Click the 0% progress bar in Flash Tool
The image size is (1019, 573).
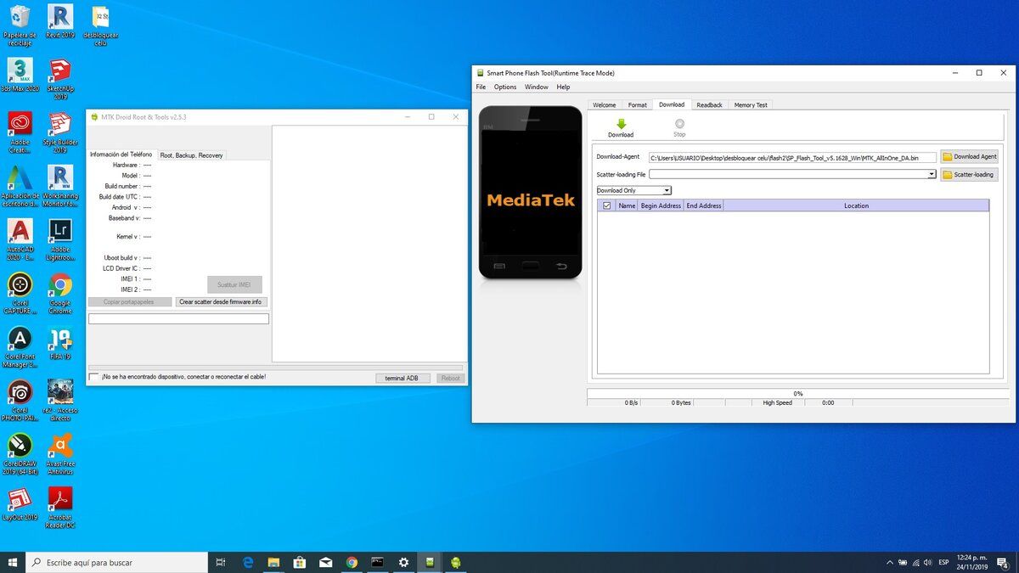tap(797, 394)
